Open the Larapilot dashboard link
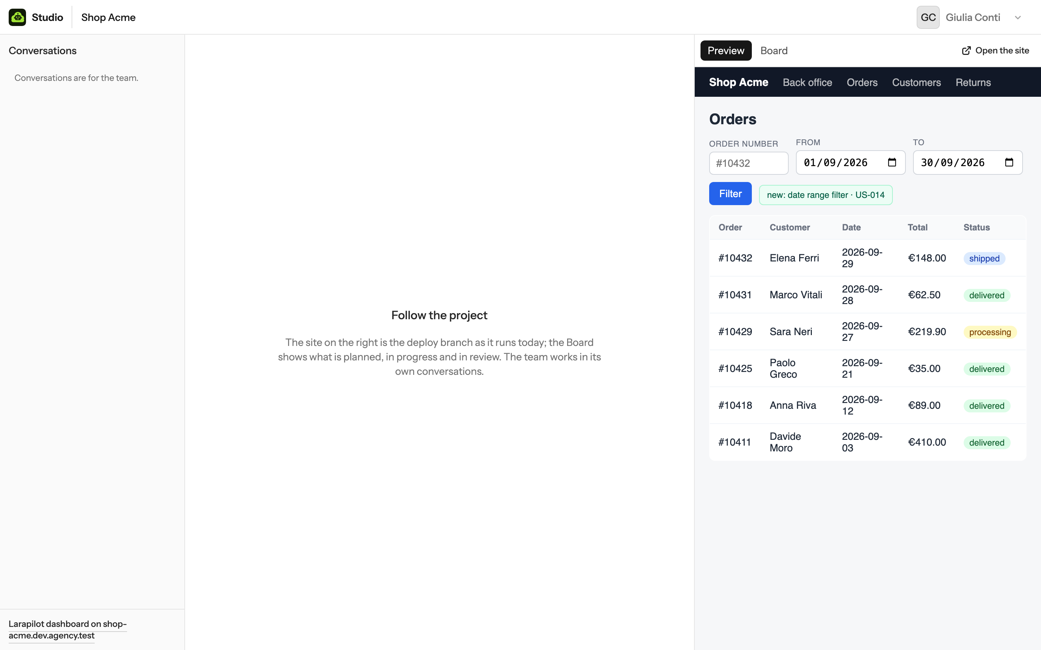 click(68, 629)
